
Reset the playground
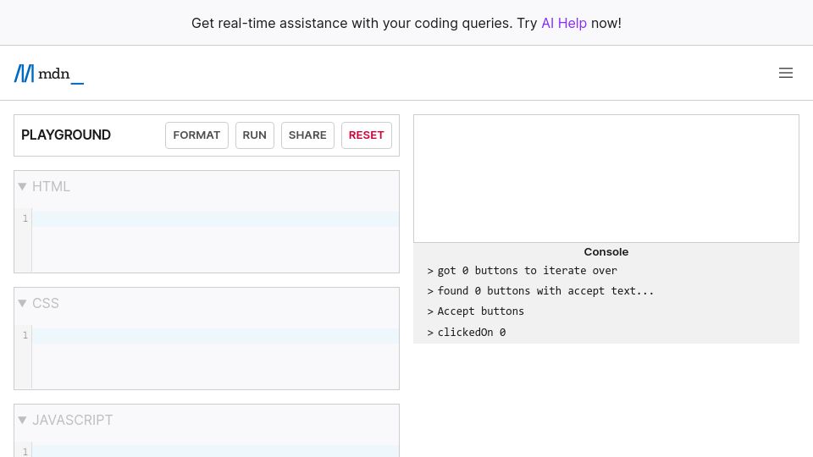click(366, 135)
